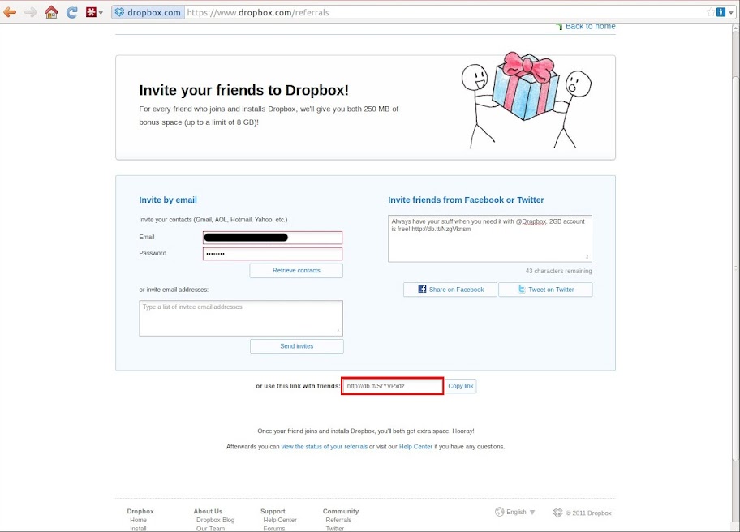Open the footer Home link
Image resolution: width=740 pixels, height=532 pixels.
coord(138,520)
